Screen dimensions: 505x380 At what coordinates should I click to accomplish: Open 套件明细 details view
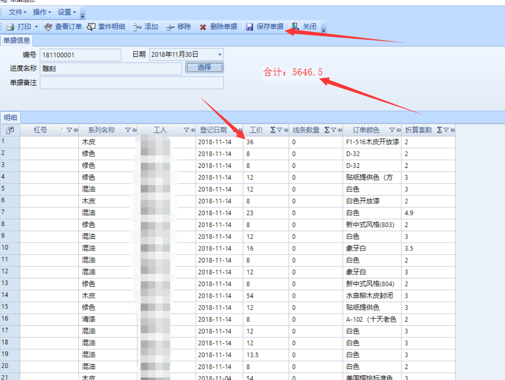tap(106, 27)
